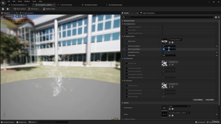Open the Help menu
Screen dimensions: 221x124
coord(40,1)
